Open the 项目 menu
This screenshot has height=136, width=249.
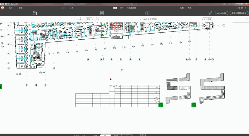pos(11,8)
